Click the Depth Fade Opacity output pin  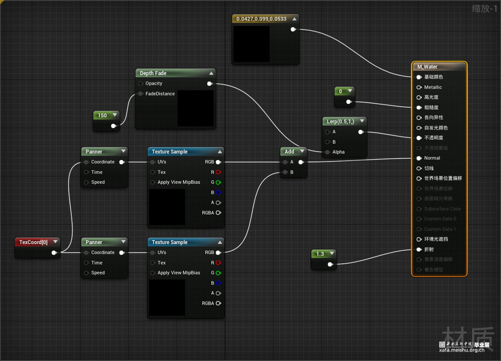click(209, 84)
